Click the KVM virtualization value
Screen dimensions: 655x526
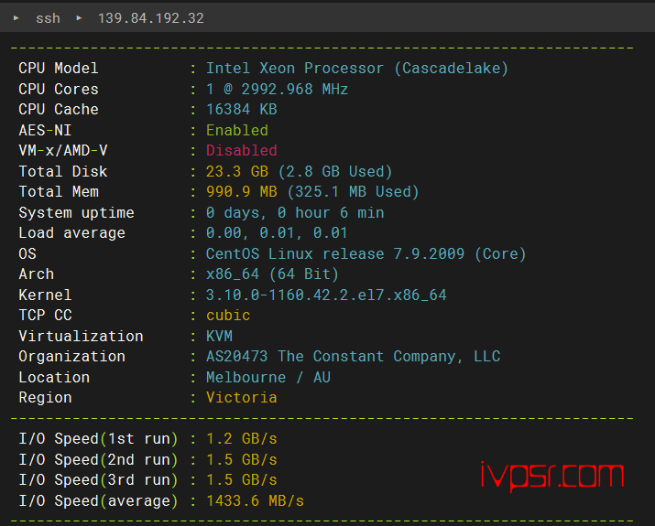tap(219, 337)
